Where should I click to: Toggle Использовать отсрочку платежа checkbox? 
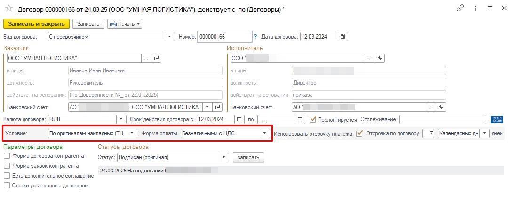pyautogui.click(x=359, y=133)
